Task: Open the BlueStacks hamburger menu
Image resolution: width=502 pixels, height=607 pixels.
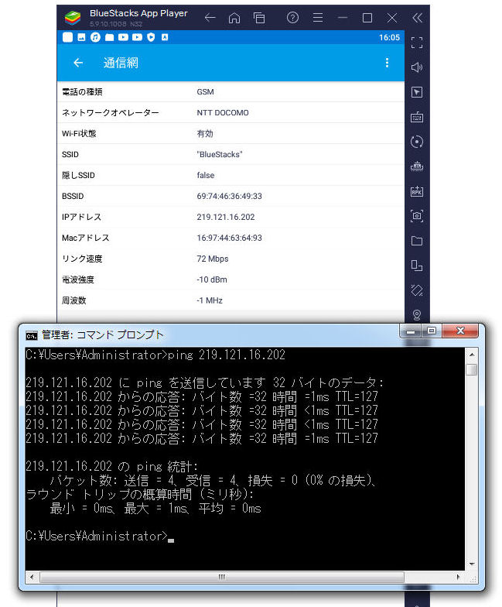Action: (318, 18)
